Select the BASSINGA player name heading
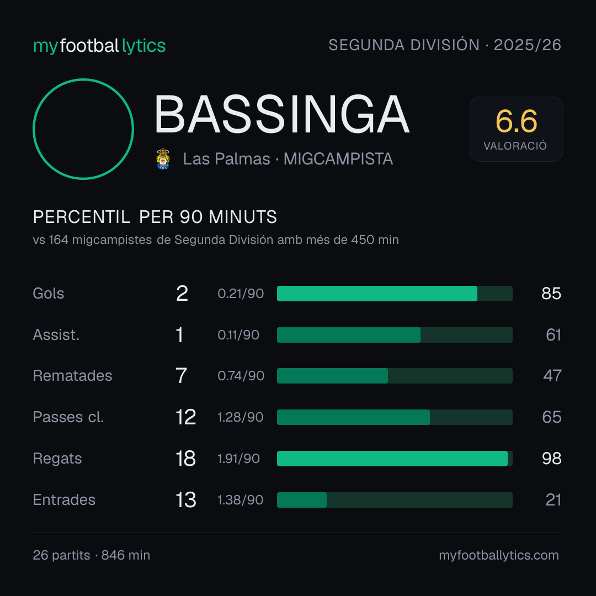Screen dimensions: 596x596 click(281, 114)
